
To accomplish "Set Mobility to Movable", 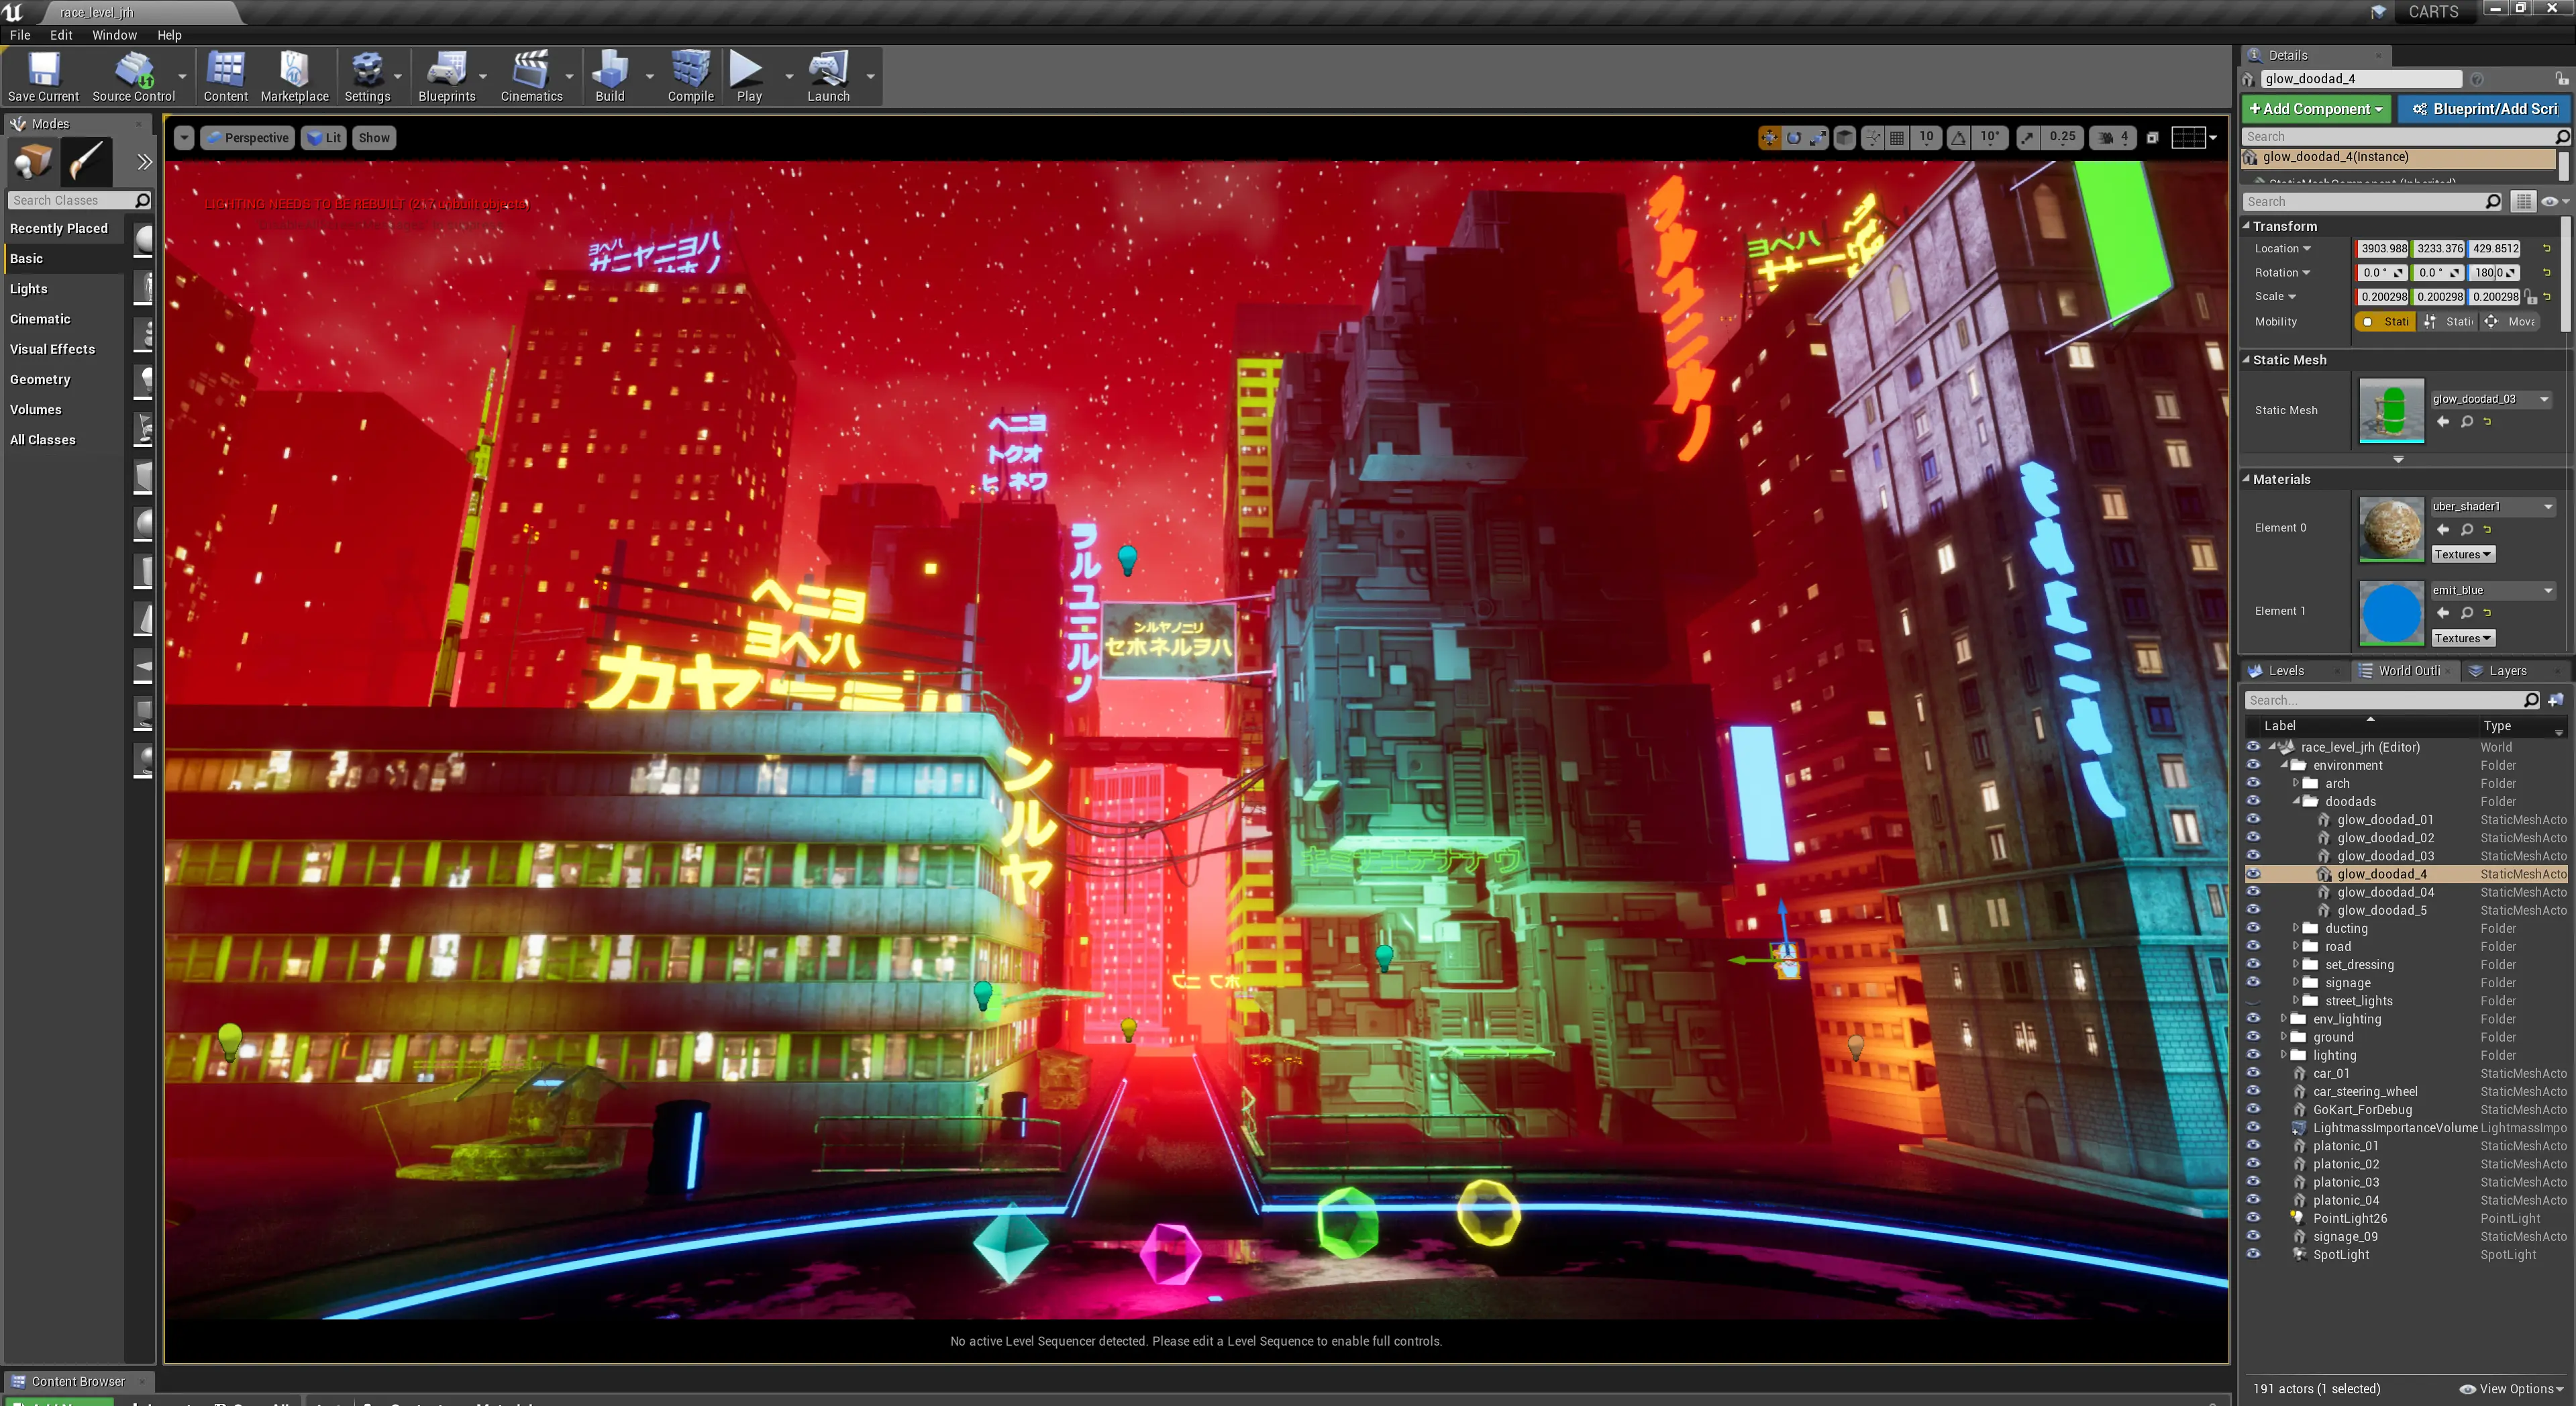I will tap(2510, 322).
